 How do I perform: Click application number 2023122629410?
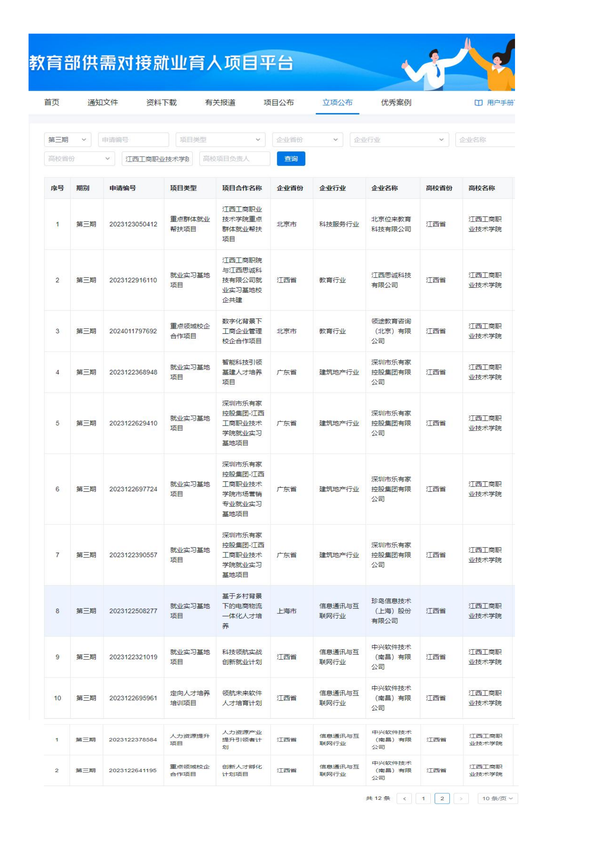(x=134, y=423)
